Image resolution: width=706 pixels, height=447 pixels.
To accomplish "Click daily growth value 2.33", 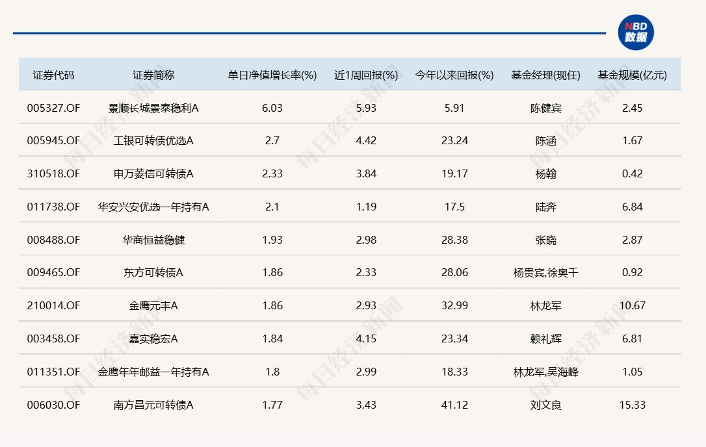I will [x=272, y=173].
